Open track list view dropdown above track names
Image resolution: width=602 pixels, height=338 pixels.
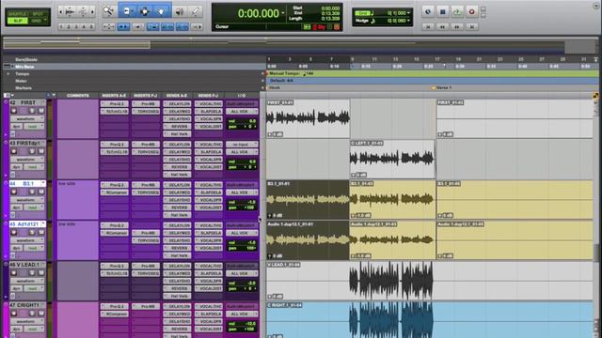click(8, 95)
